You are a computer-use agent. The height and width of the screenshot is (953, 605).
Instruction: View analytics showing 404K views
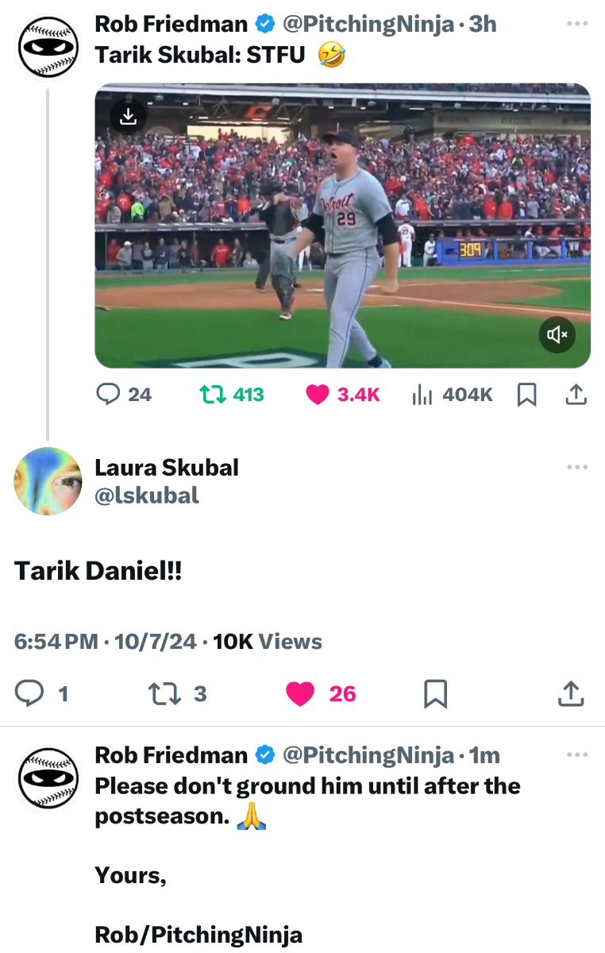click(x=422, y=395)
